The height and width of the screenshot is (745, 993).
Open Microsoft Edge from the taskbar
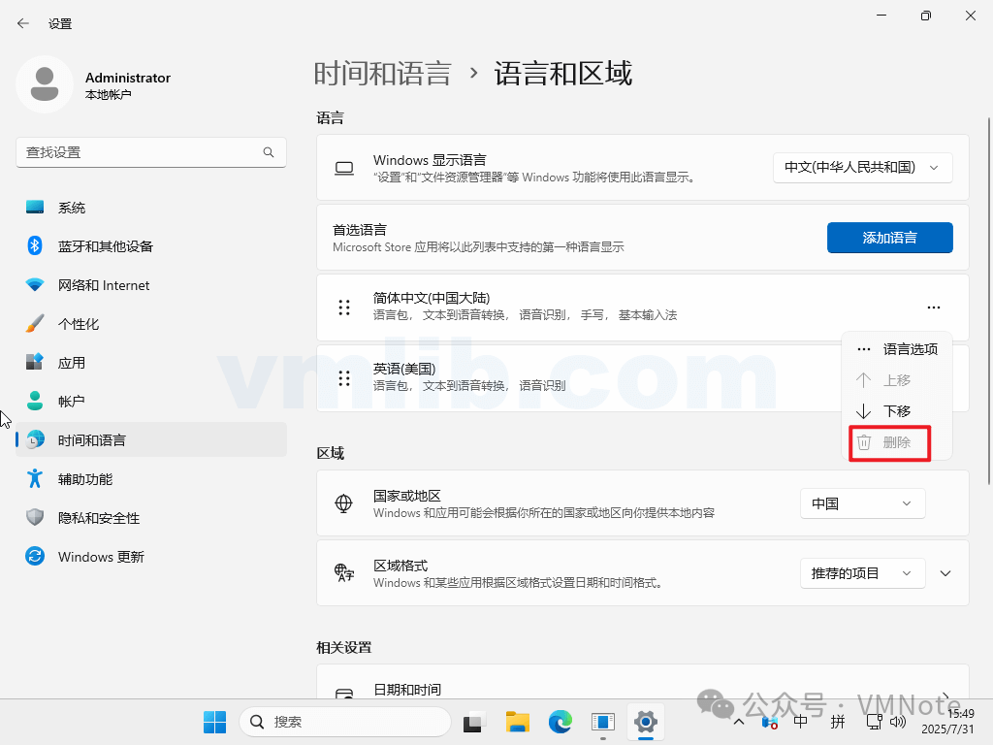click(561, 722)
